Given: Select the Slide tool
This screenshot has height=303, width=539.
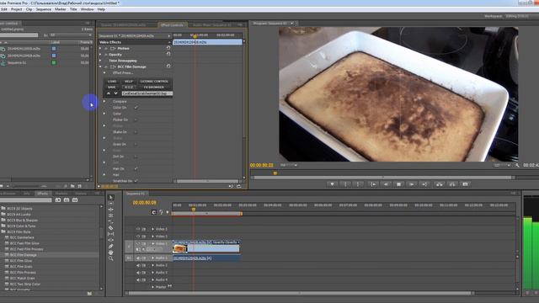Looking at the screenshot, I should coord(110,240).
